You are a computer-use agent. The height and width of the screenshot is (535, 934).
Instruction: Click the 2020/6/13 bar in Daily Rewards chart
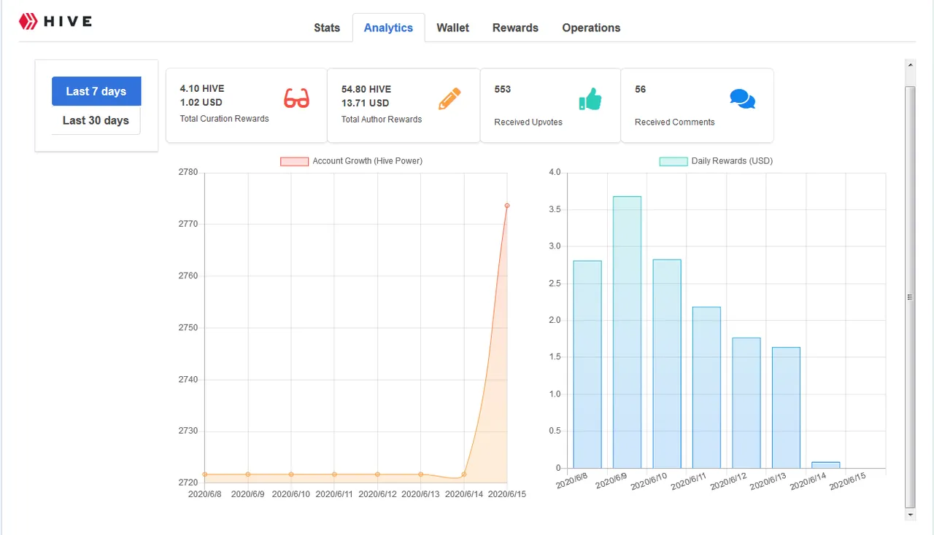coord(786,408)
